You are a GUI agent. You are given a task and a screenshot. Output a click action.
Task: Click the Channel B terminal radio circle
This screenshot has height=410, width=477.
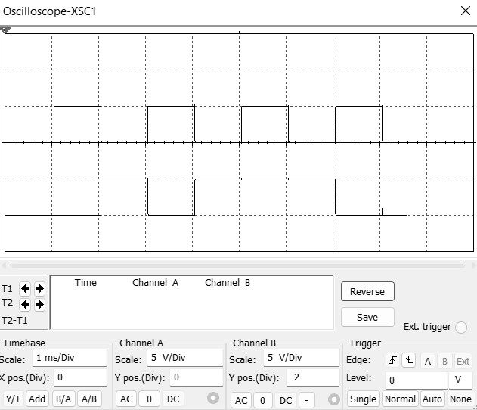[x=334, y=399]
